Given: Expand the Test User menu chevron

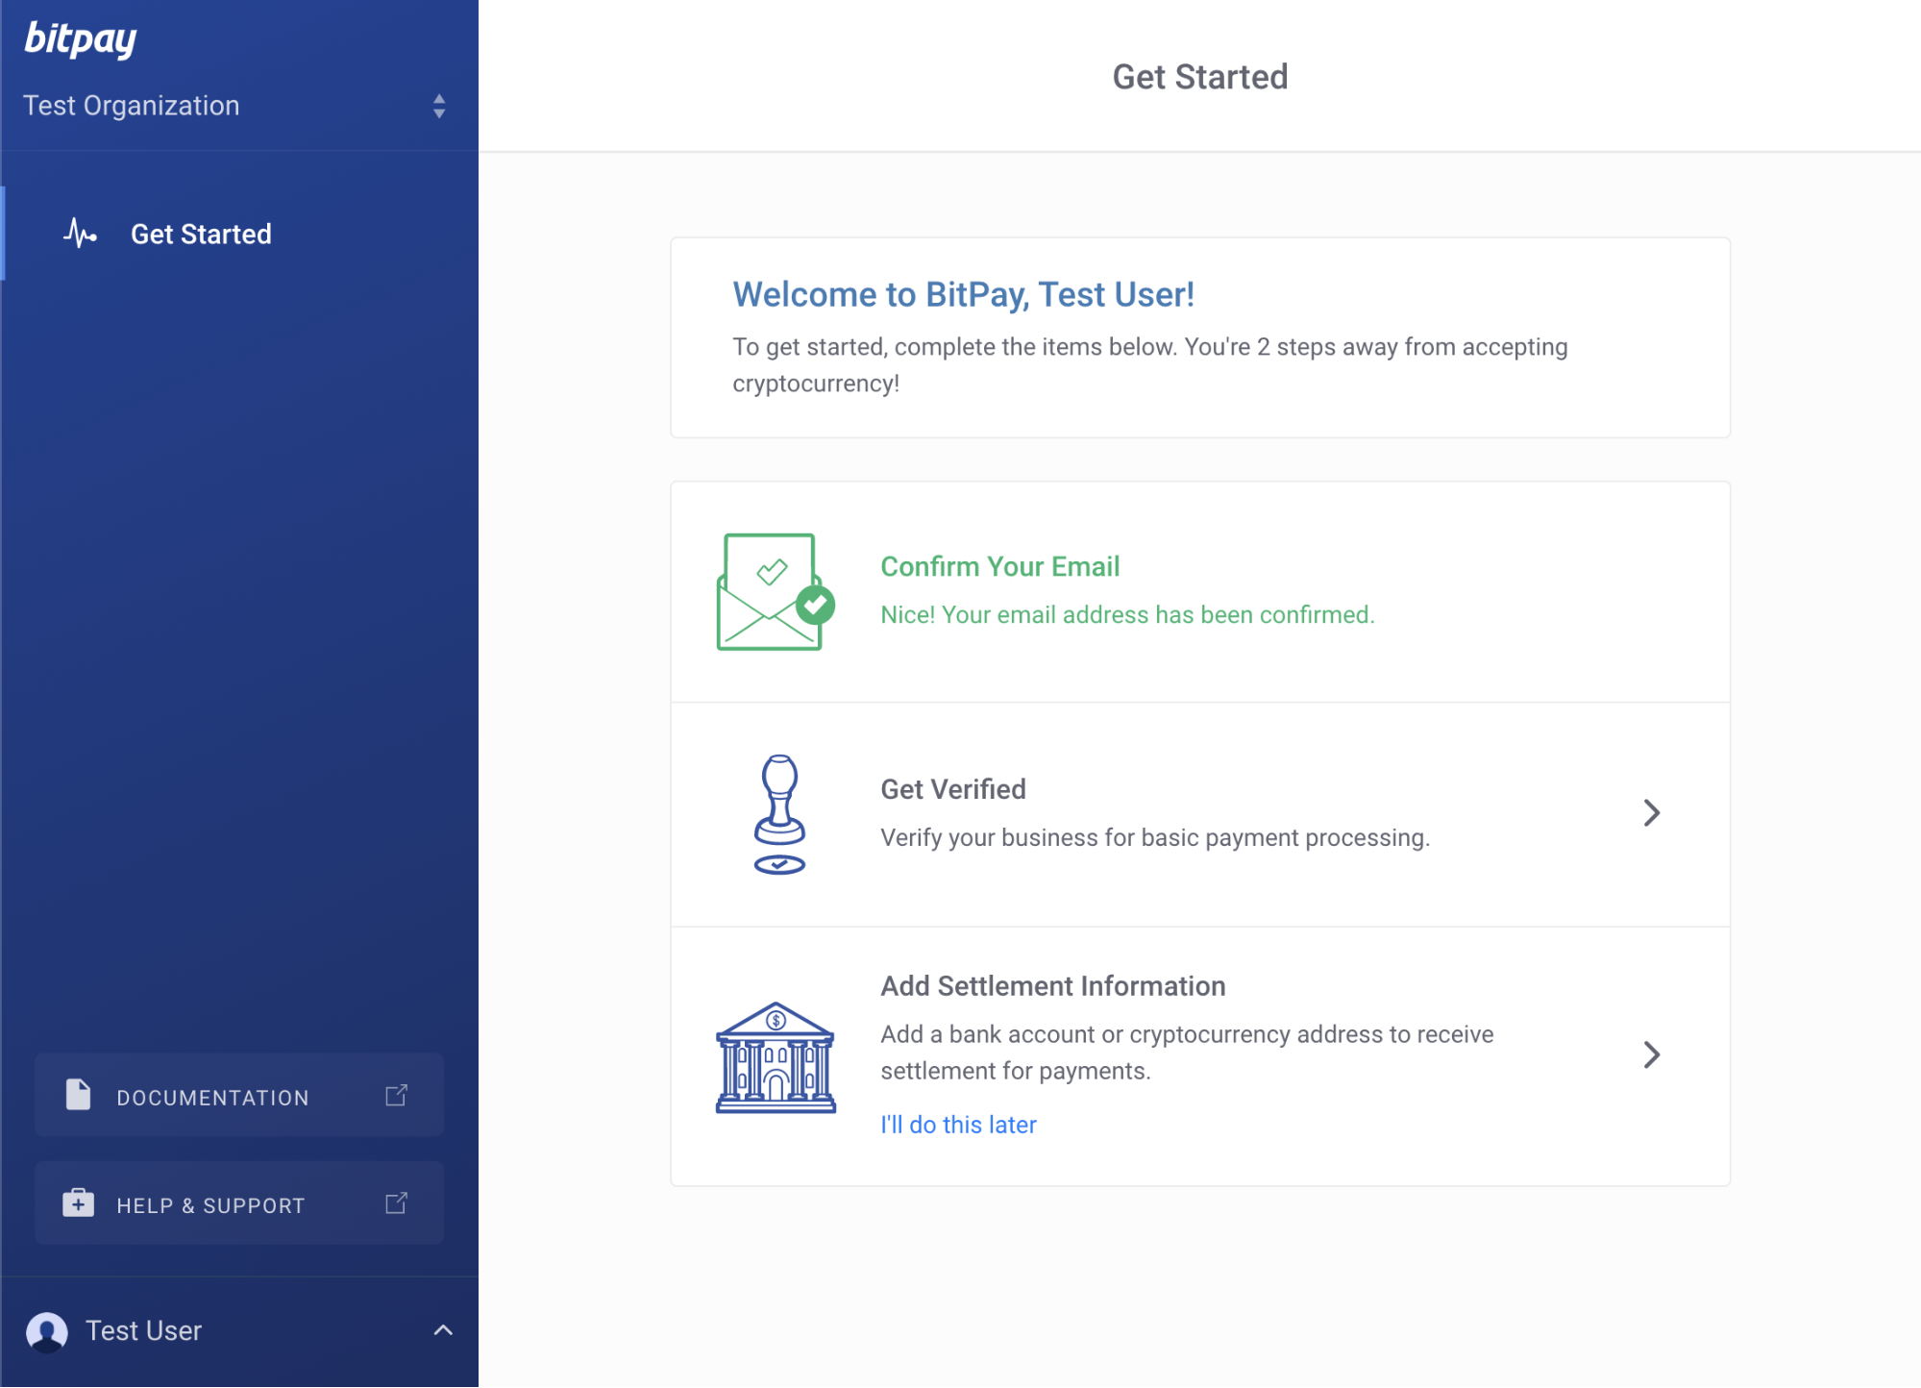Looking at the screenshot, I should click(443, 1330).
